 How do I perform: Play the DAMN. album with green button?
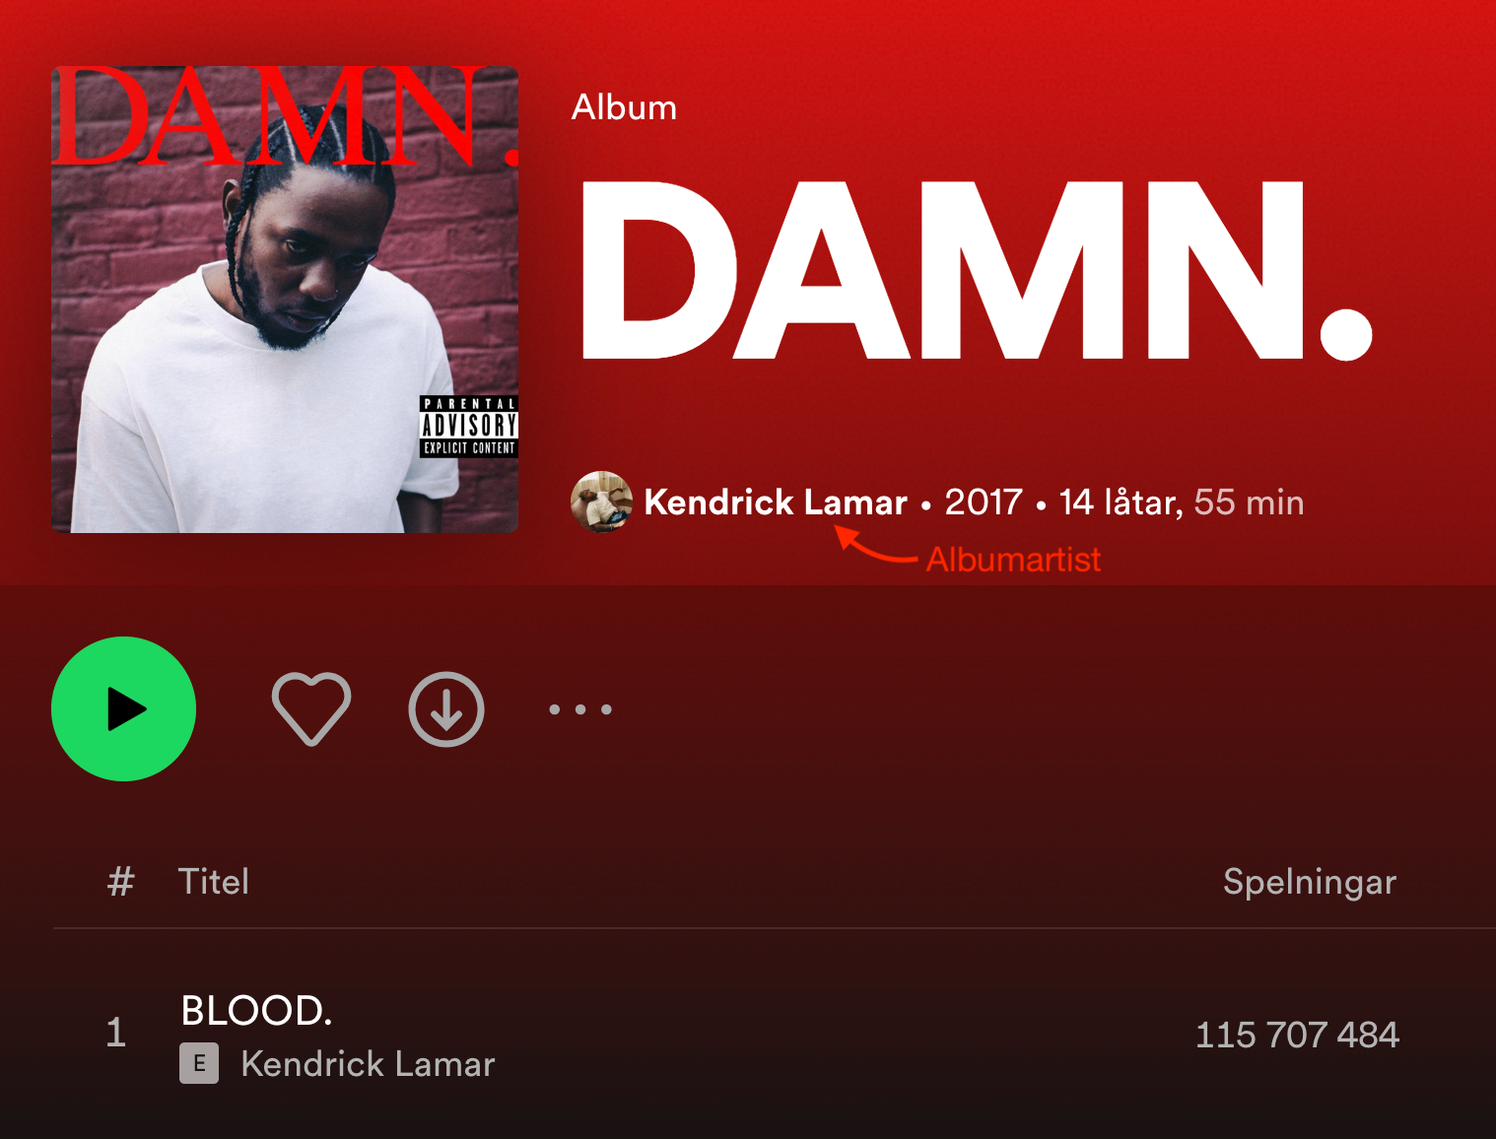[123, 708]
